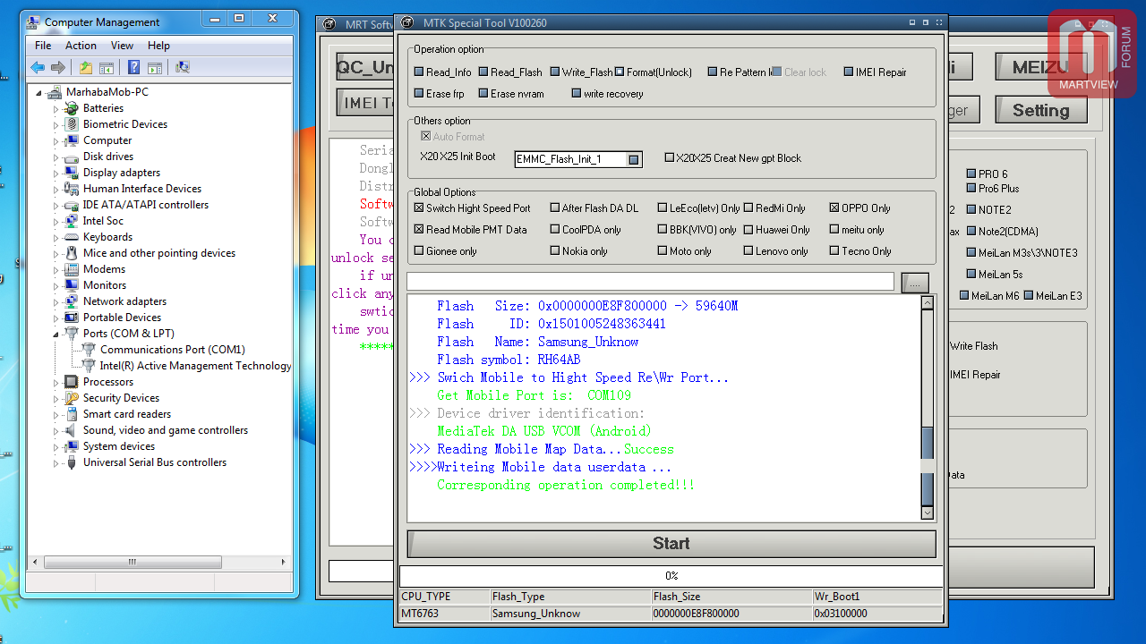Uncheck the OPPO Only option
The width and height of the screenshot is (1146, 644).
(x=834, y=208)
